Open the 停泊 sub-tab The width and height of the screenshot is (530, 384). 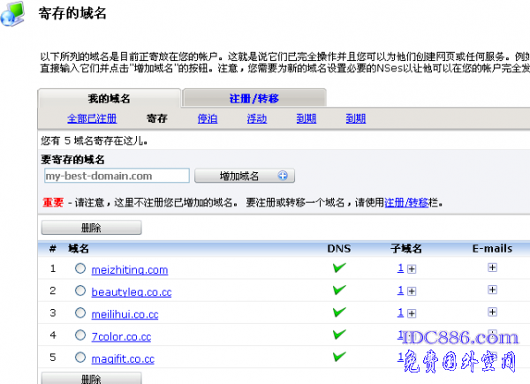point(208,118)
